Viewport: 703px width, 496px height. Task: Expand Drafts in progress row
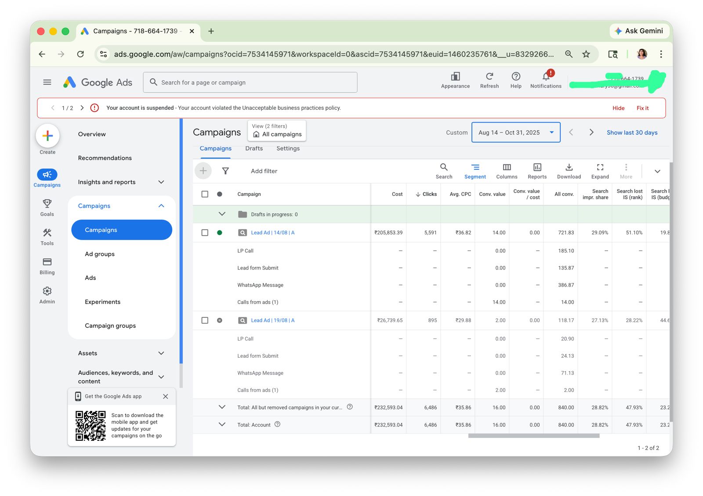222,214
